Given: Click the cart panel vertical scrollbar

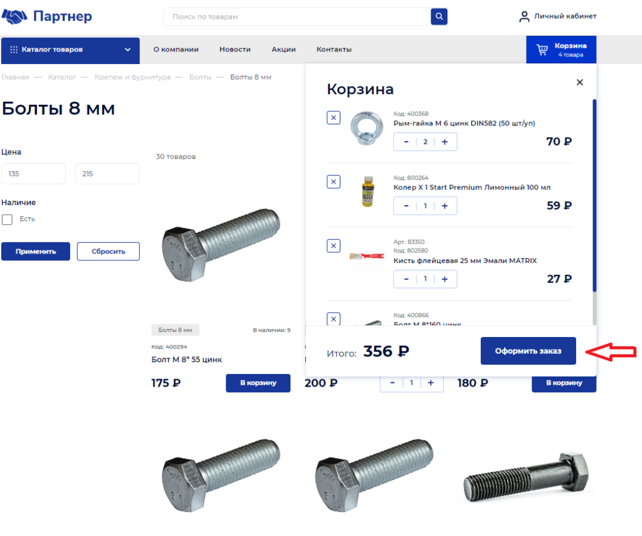Looking at the screenshot, I should [594, 195].
